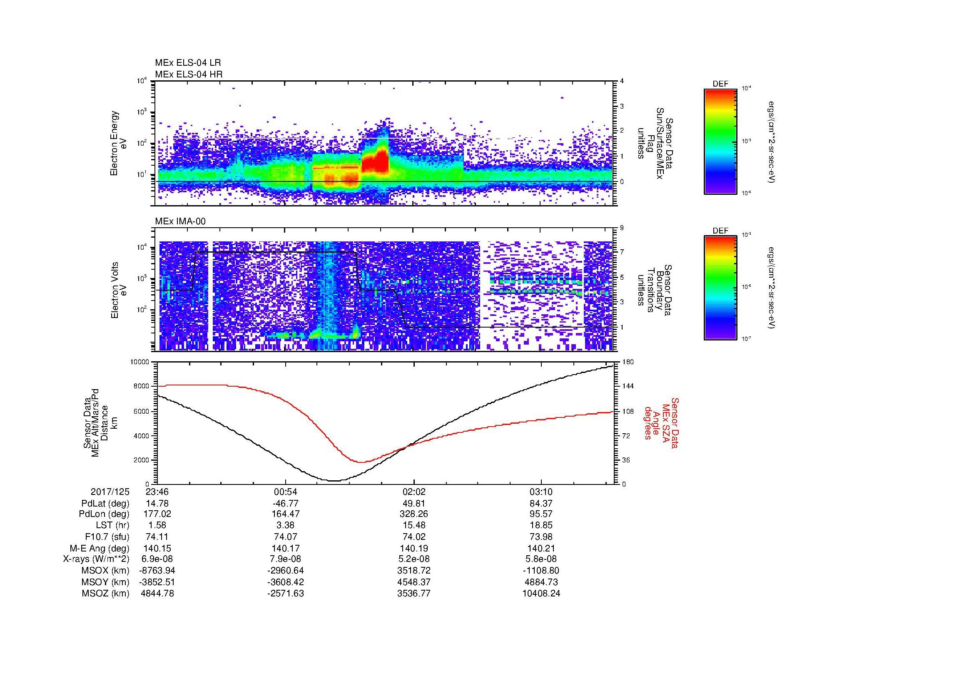Click the lower DEF color bar
The width and height of the screenshot is (974, 688).
click(x=720, y=288)
